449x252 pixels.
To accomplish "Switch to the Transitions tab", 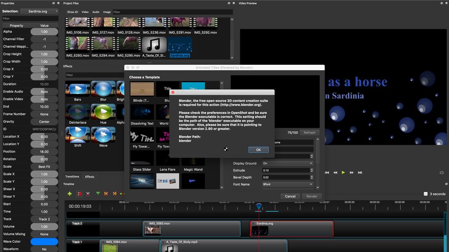I will [x=72, y=176].
